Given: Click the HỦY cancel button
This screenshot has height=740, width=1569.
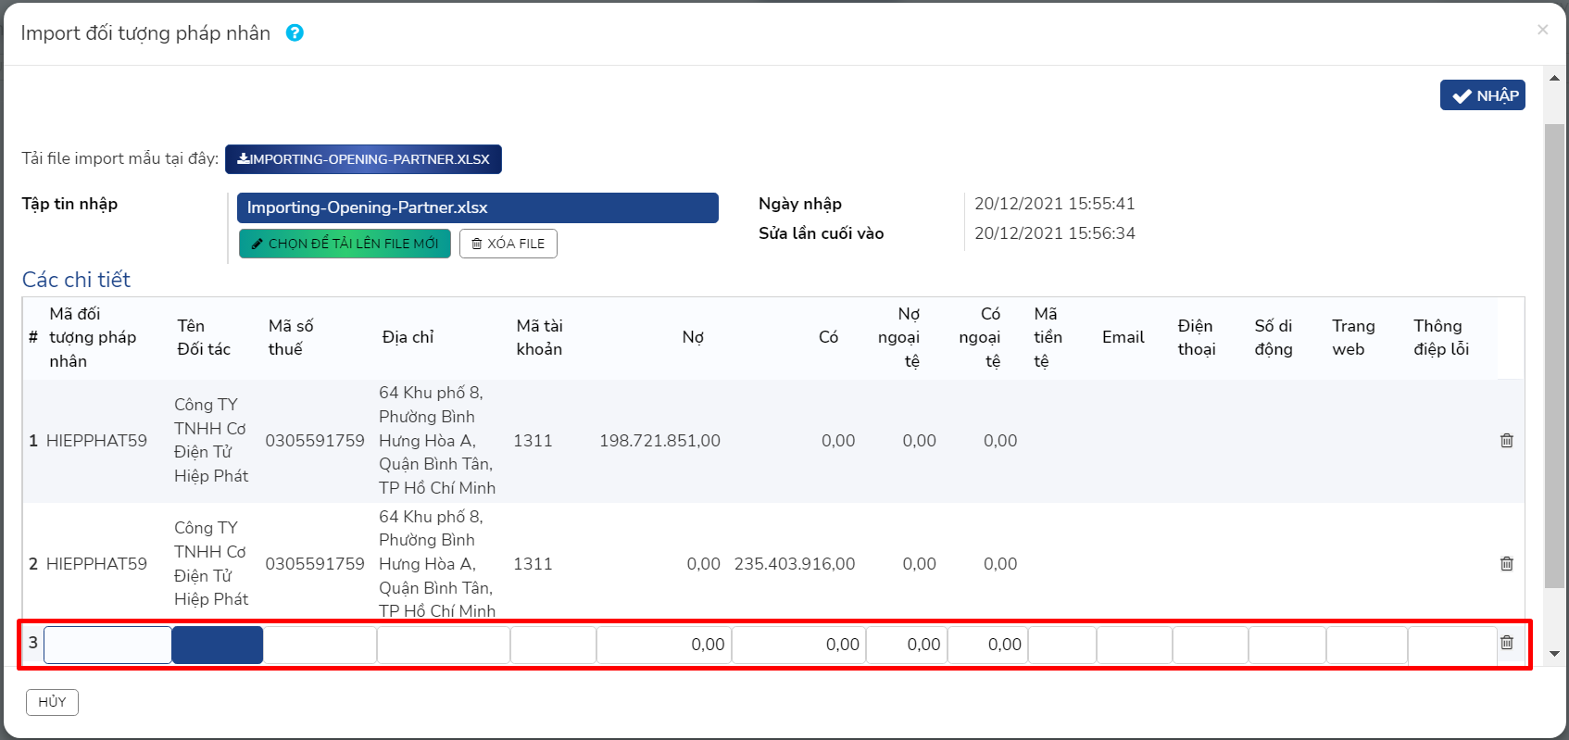Looking at the screenshot, I should [x=52, y=702].
